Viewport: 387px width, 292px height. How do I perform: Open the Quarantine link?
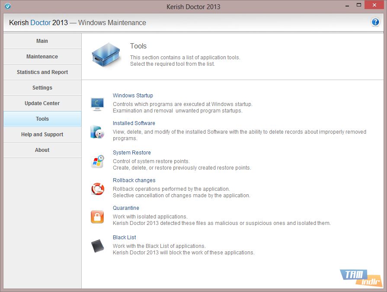126,208
